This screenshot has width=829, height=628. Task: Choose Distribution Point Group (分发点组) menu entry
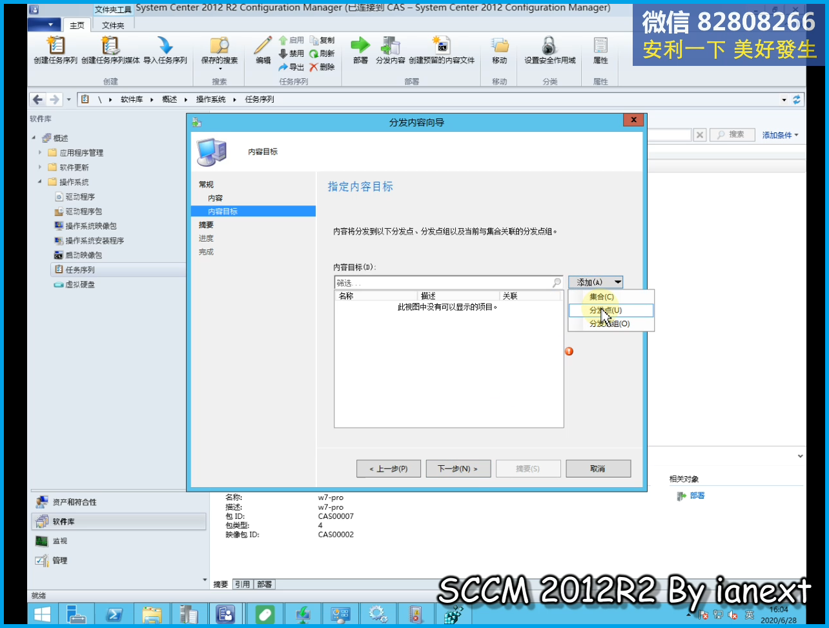pyautogui.click(x=611, y=324)
